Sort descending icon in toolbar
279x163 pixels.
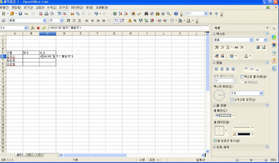pyautogui.click(x=126, y=14)
